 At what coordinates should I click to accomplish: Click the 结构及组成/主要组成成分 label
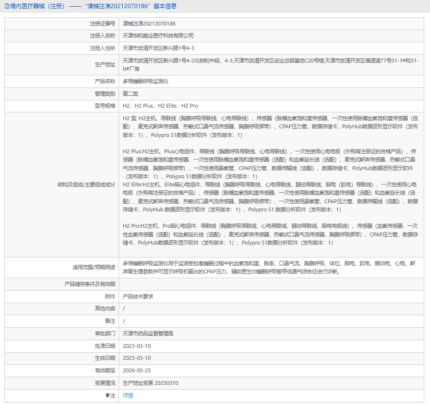(86, 185)
